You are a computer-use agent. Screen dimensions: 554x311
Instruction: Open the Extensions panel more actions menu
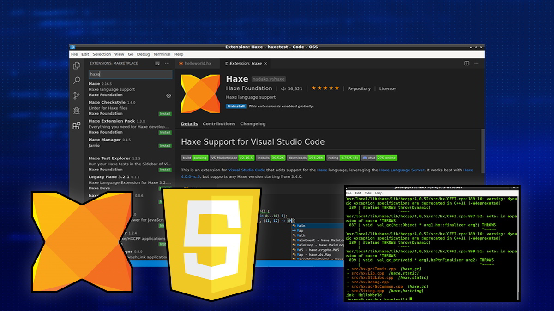coord(167,63)
